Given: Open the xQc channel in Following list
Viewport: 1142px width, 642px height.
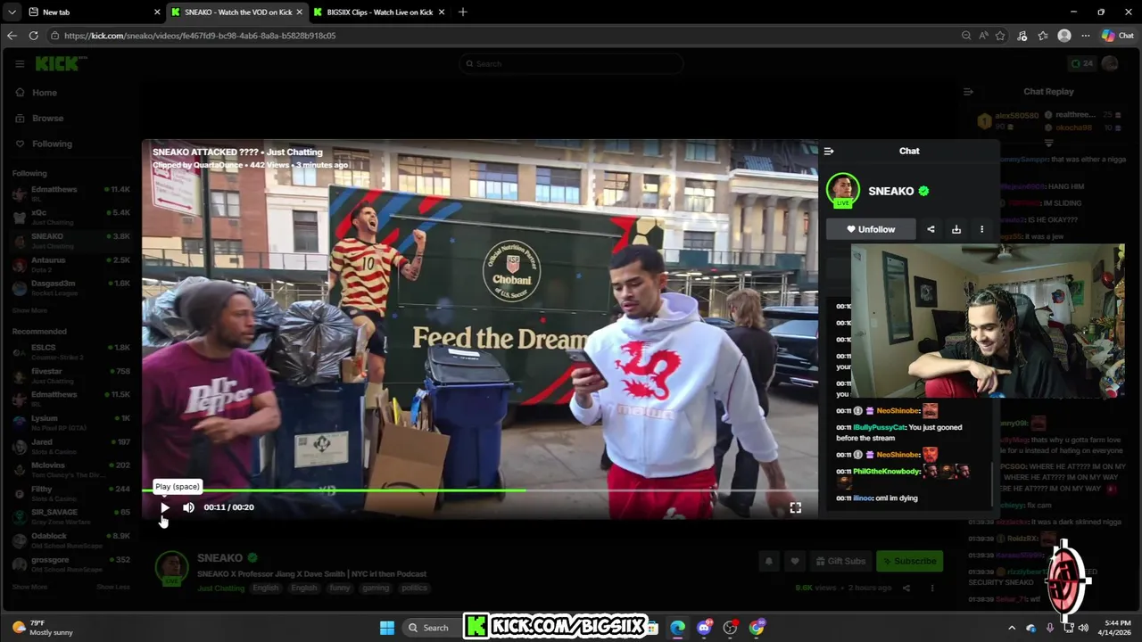Looking at the screenshot, I should point(71,217).
